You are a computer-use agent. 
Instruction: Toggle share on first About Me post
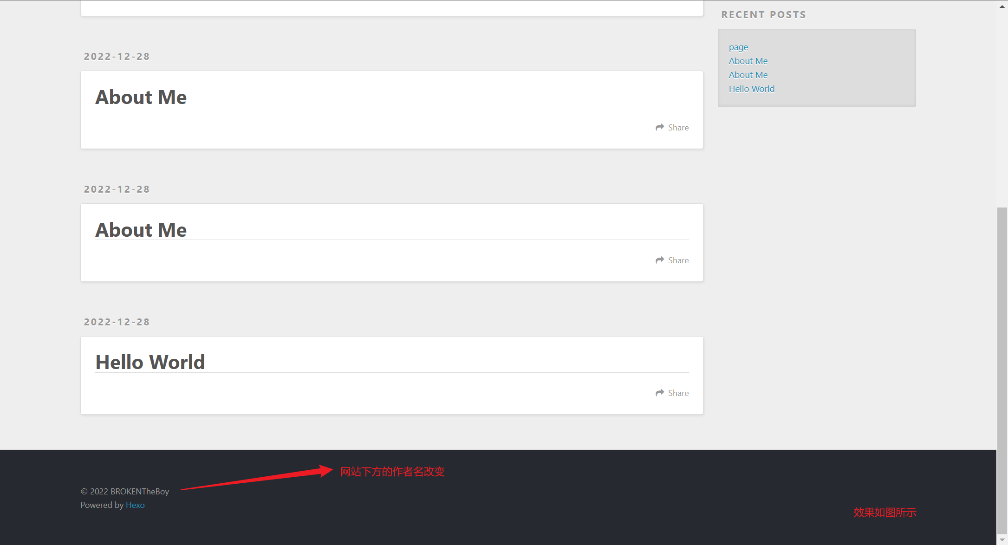[x=672, y=127]
